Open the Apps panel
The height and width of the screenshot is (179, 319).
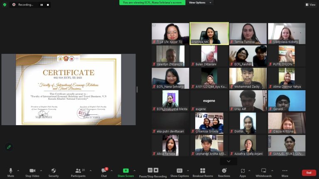click(243, 172)
